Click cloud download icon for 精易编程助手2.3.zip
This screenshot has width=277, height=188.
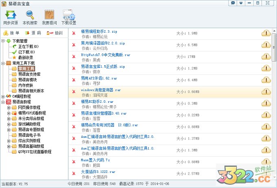[266, 33]
